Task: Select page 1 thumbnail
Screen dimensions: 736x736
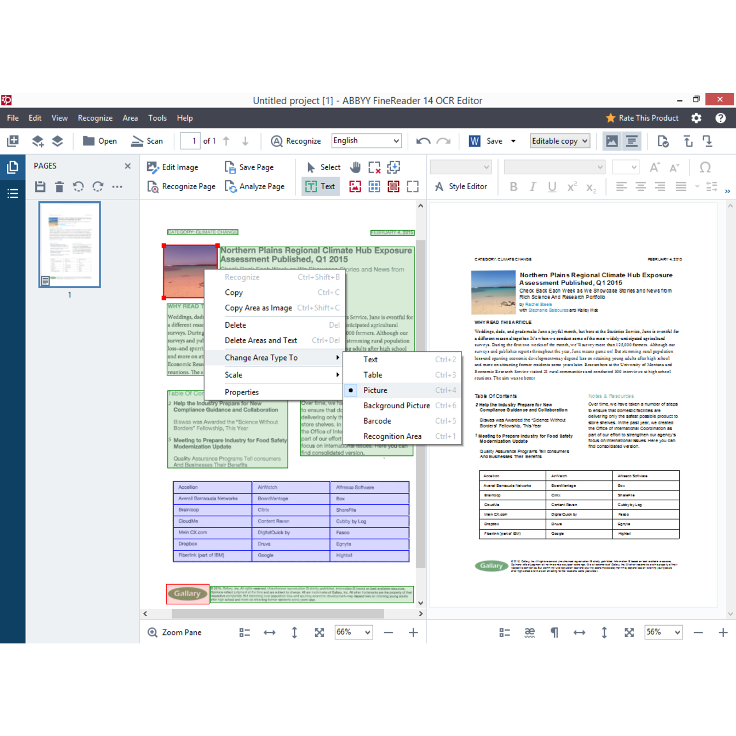Action: [x=70, y=244]
